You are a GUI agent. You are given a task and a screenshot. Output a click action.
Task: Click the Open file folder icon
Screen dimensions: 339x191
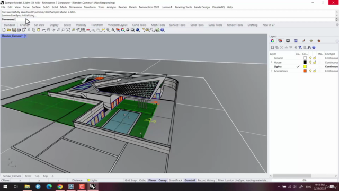point(9,30)
